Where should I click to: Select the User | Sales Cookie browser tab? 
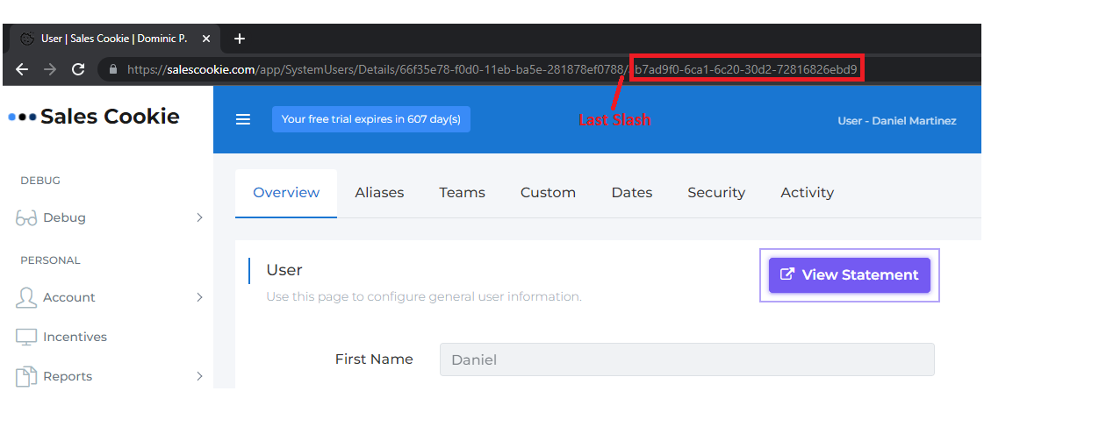[114, 39]
